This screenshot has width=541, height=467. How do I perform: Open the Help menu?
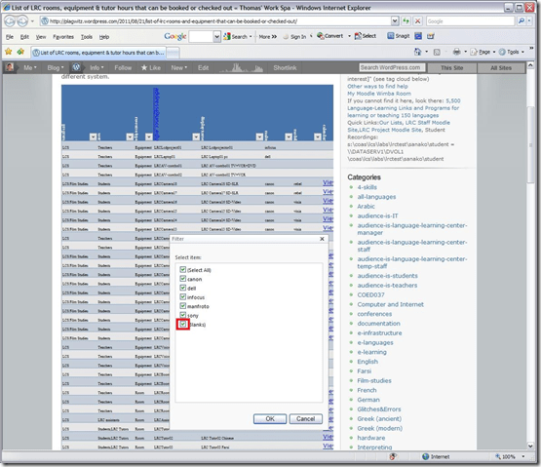coord(104,37)
